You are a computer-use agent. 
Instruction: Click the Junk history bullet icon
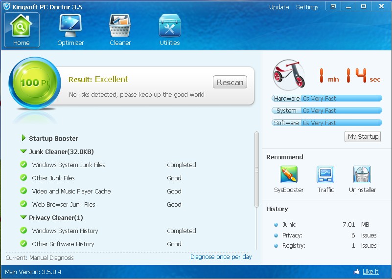pyautogui.click(x=276, y=225)
